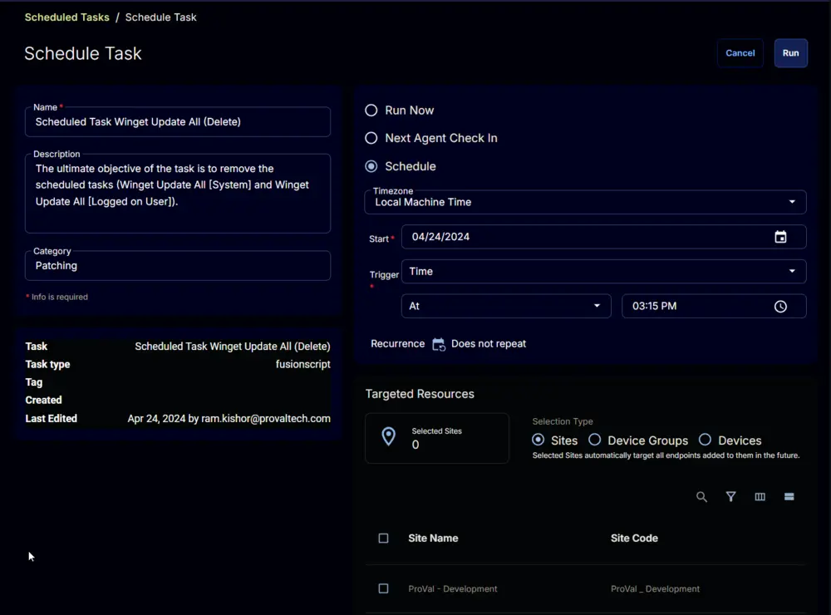The height and width of the screenshot is (615, 831).
Task: Expand the Trigger Time dropdown
Action: pyautogui.click(x=603, y=272)
